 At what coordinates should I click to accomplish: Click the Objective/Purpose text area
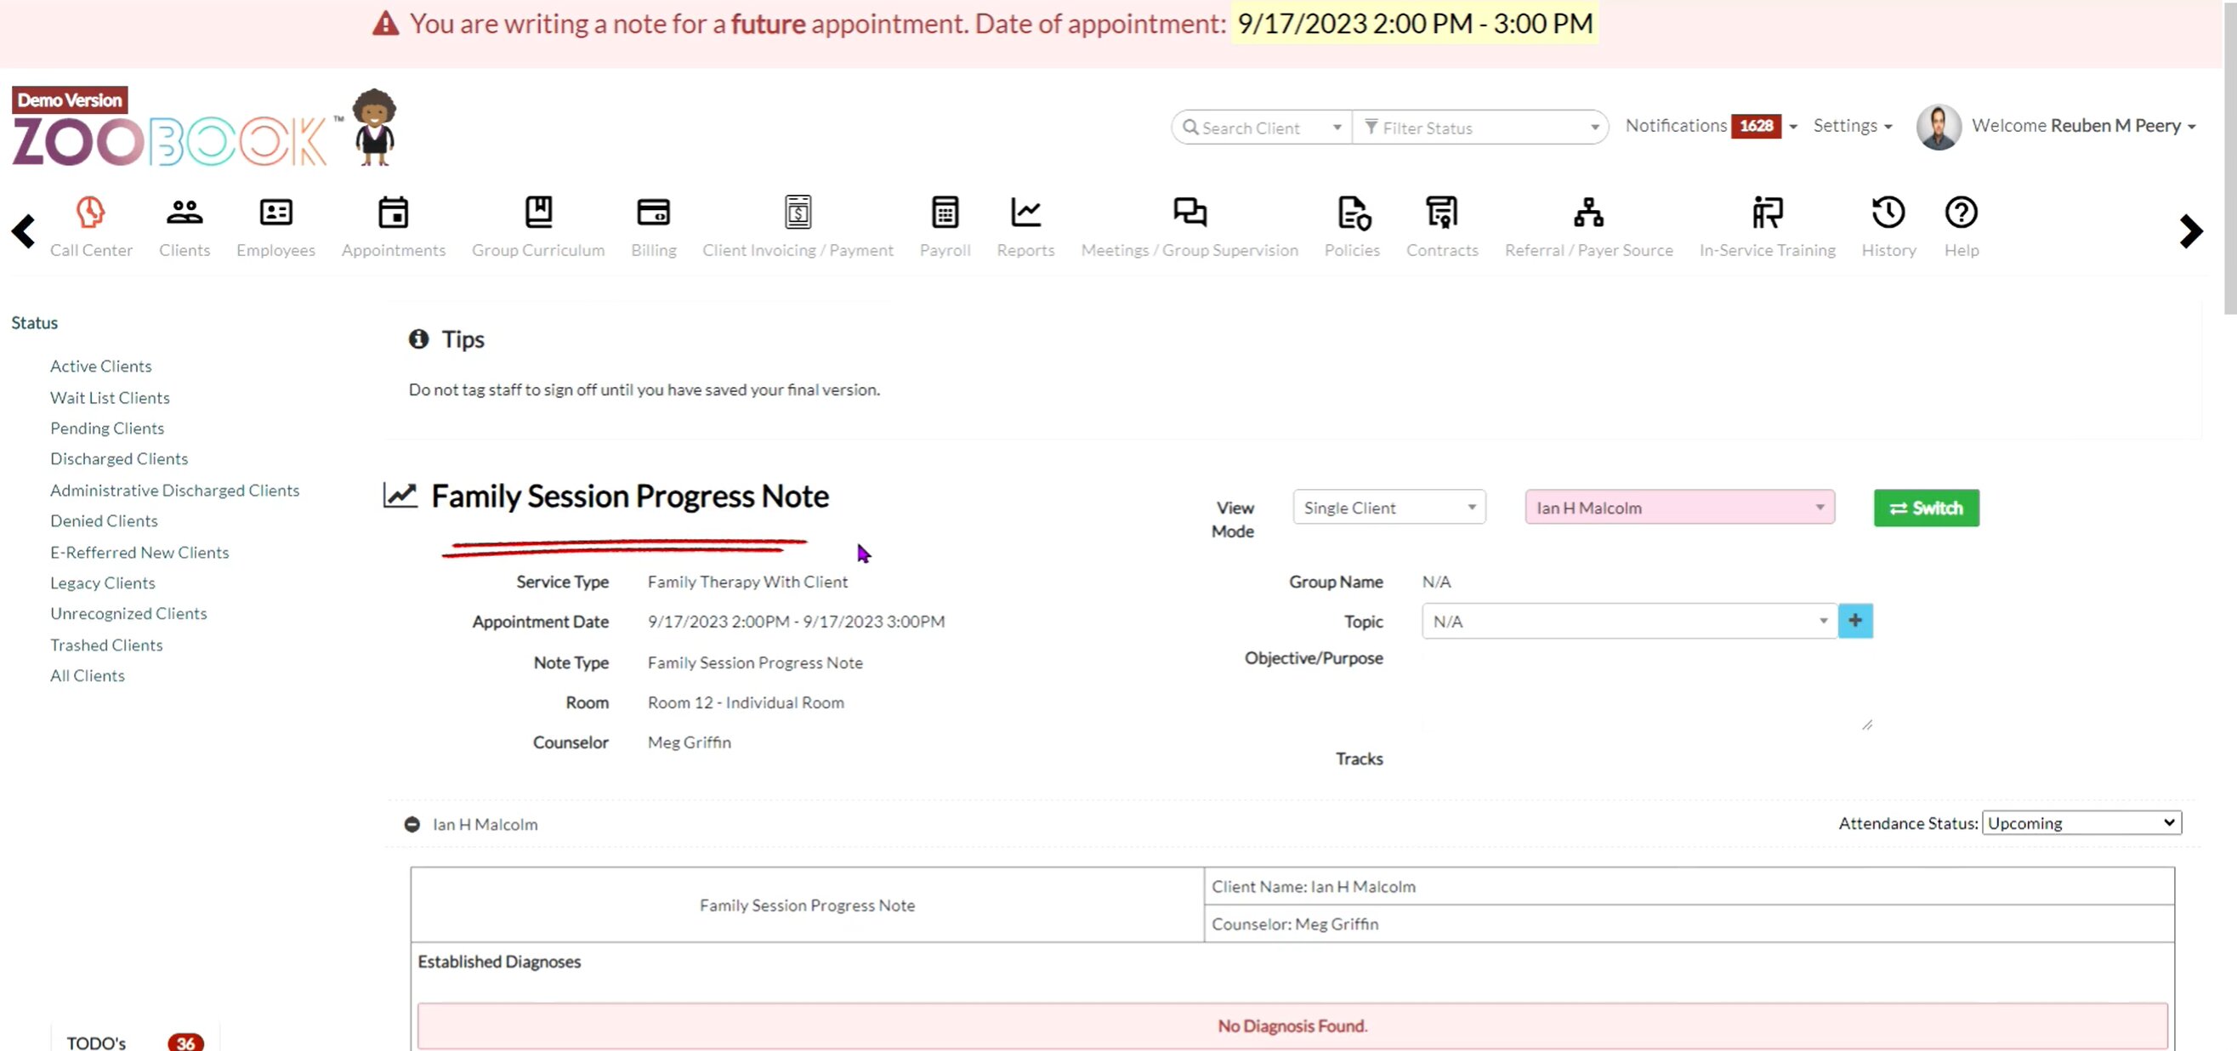pyautogui.click(x=1645, y=690)
